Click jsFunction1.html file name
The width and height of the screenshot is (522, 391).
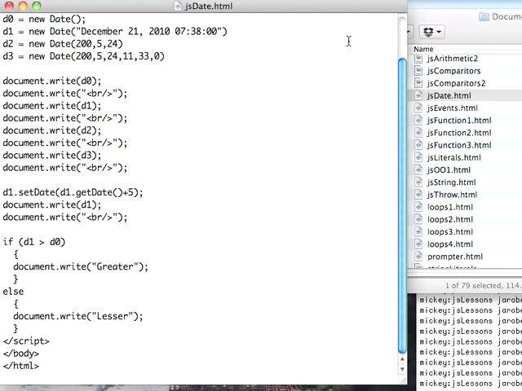pyautogui.click(x=459, y=121)
